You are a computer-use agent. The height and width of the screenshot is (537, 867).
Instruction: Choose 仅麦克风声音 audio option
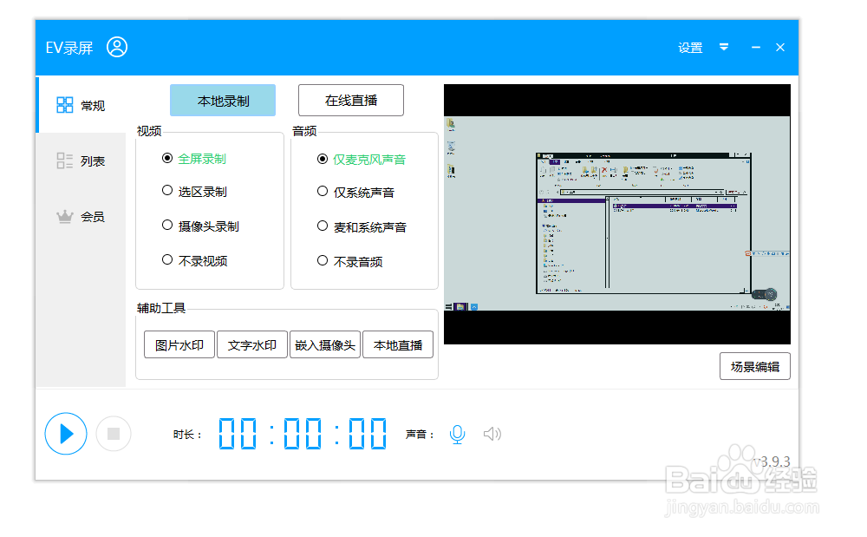point(362,160)
